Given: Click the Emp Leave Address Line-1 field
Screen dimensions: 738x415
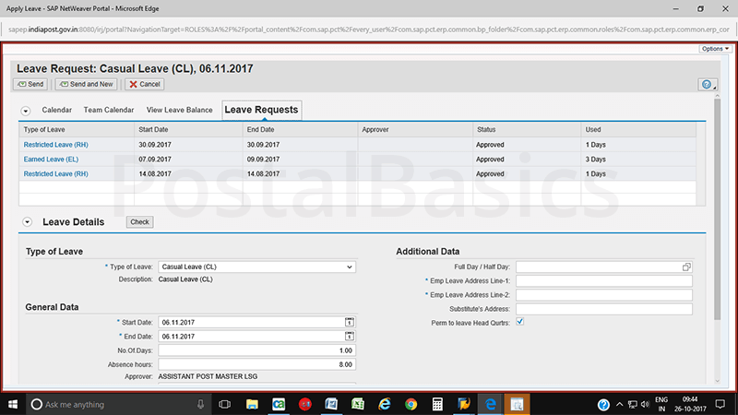Looking at the screenshot, I should 610,280.
